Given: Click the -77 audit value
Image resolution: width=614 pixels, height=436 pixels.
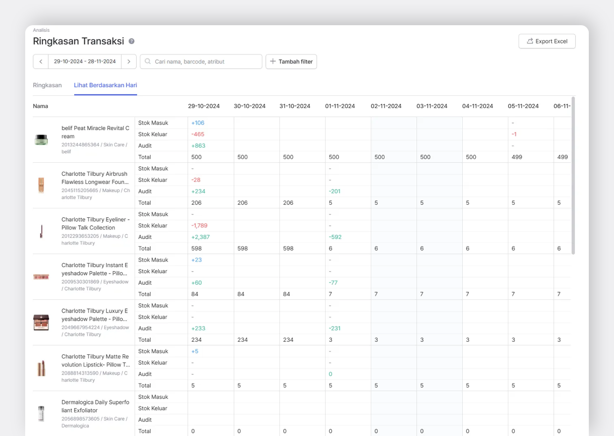Looking at the screenshot, I should (x=333, y=283).
